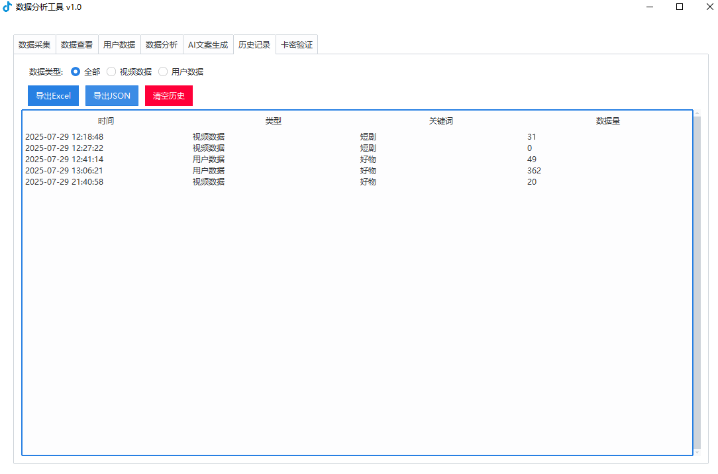Select the 21:40:58 视频数据 record
Screen dimensions: 718x474
(64, 182)
